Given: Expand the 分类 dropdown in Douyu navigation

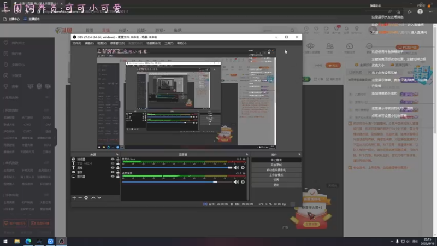Looking at the screenshot, I should [123, 31].
